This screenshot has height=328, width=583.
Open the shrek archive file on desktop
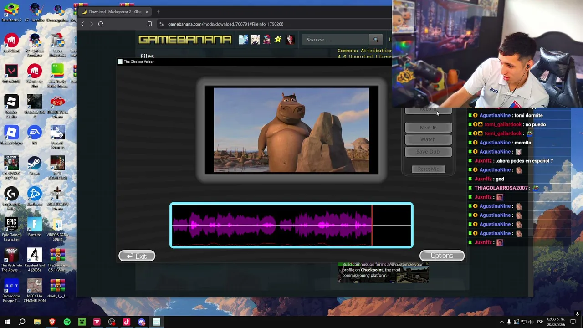(57, 288)
